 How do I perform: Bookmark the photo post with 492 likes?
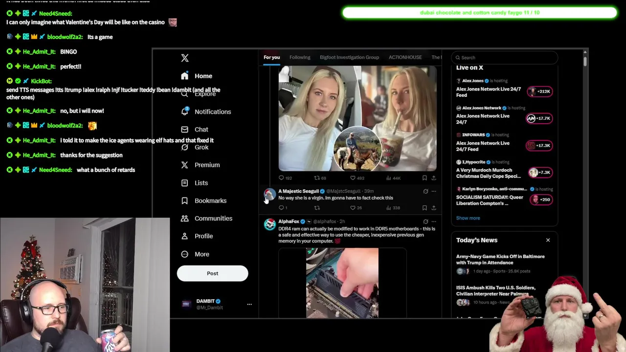pos(425,178)
